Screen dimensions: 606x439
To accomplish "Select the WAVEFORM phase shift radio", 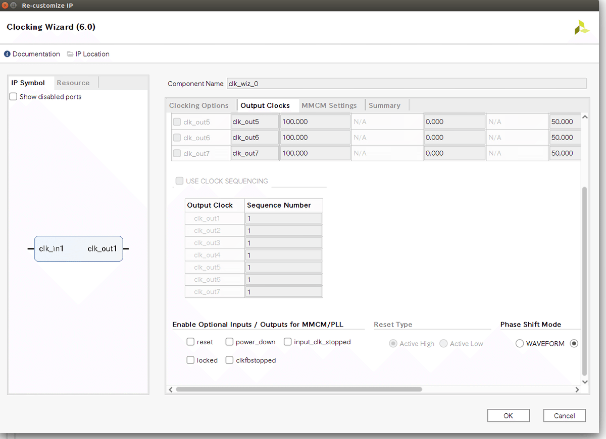I will tap(520, 343).
